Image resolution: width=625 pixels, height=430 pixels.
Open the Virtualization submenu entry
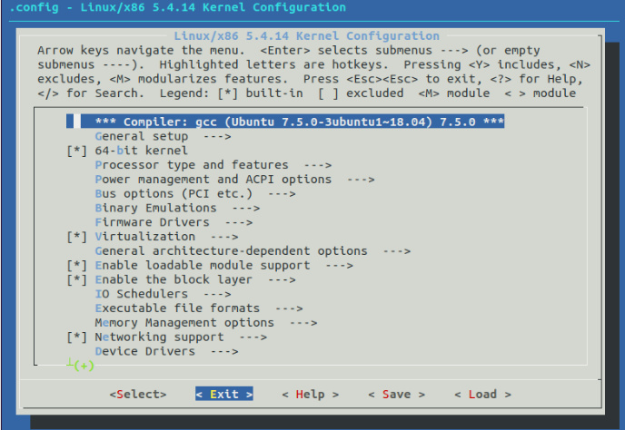click(x=166, y=237)
